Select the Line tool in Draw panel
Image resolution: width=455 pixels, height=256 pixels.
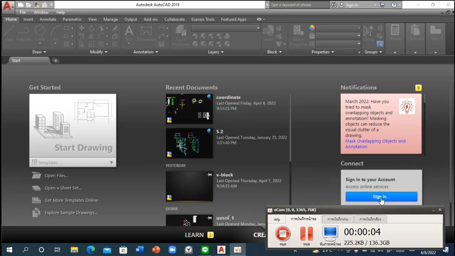10,33
